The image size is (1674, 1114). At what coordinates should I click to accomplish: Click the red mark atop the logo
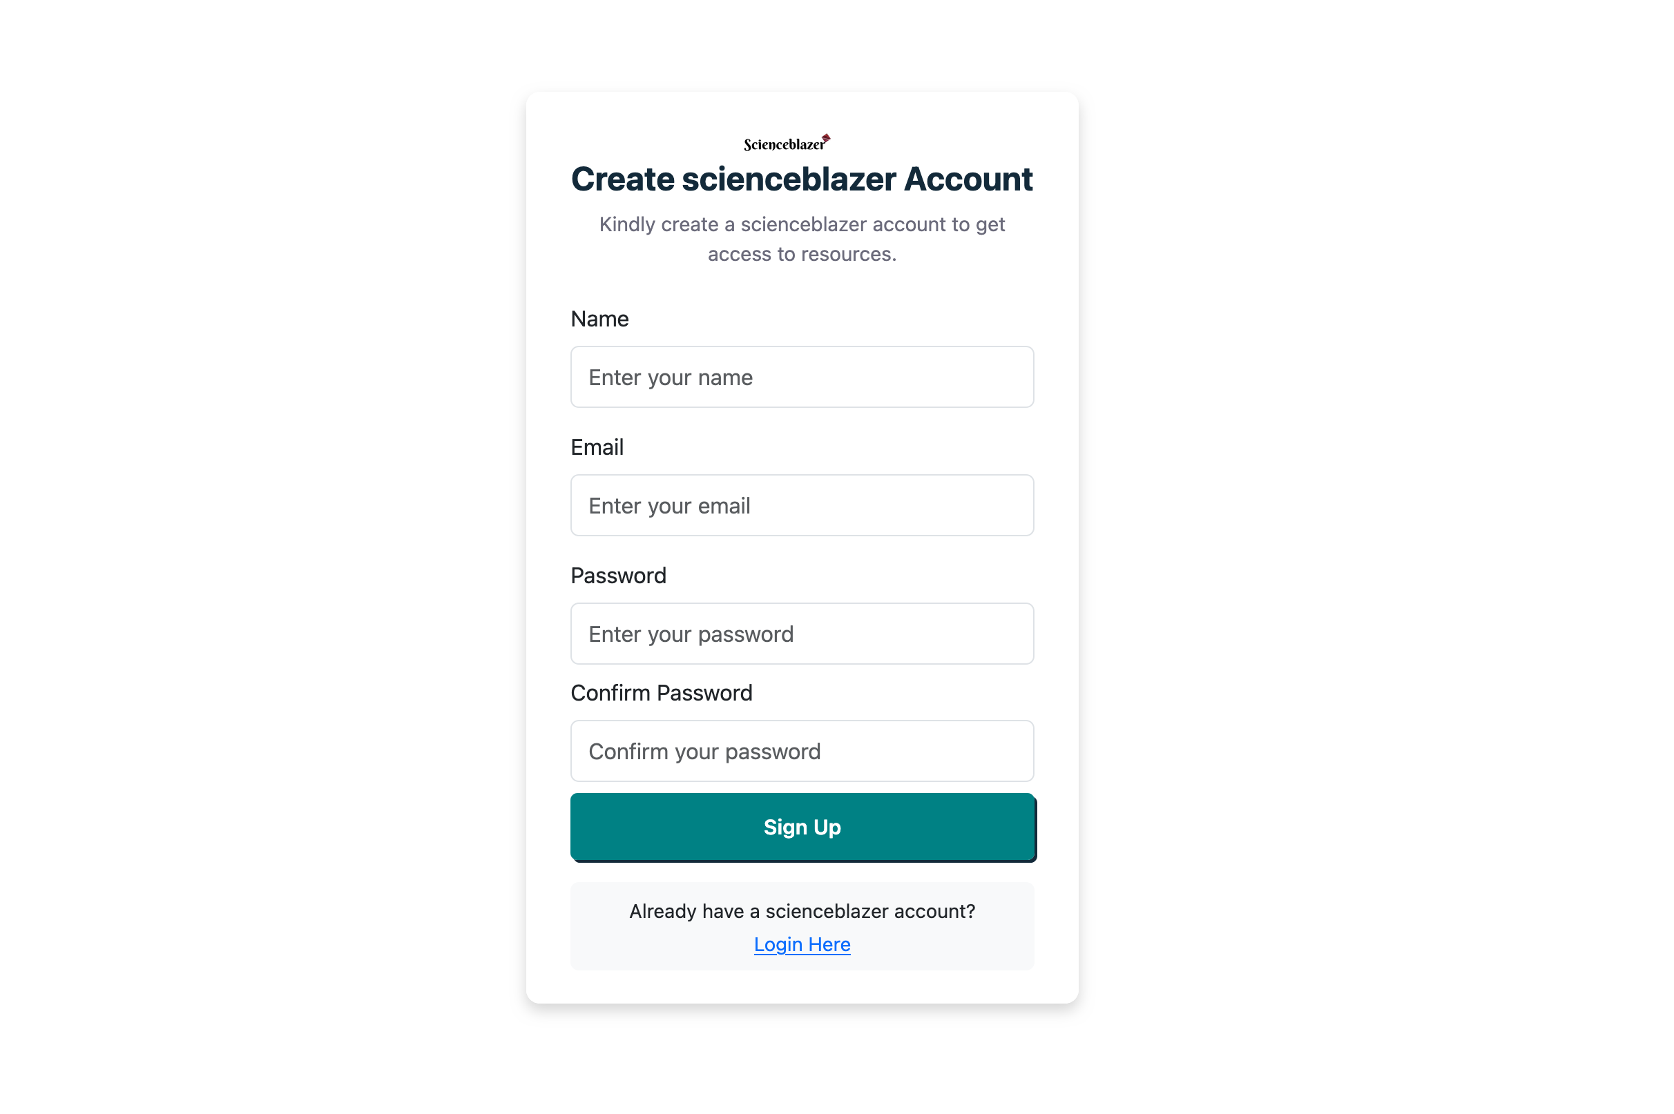[826, 137]
